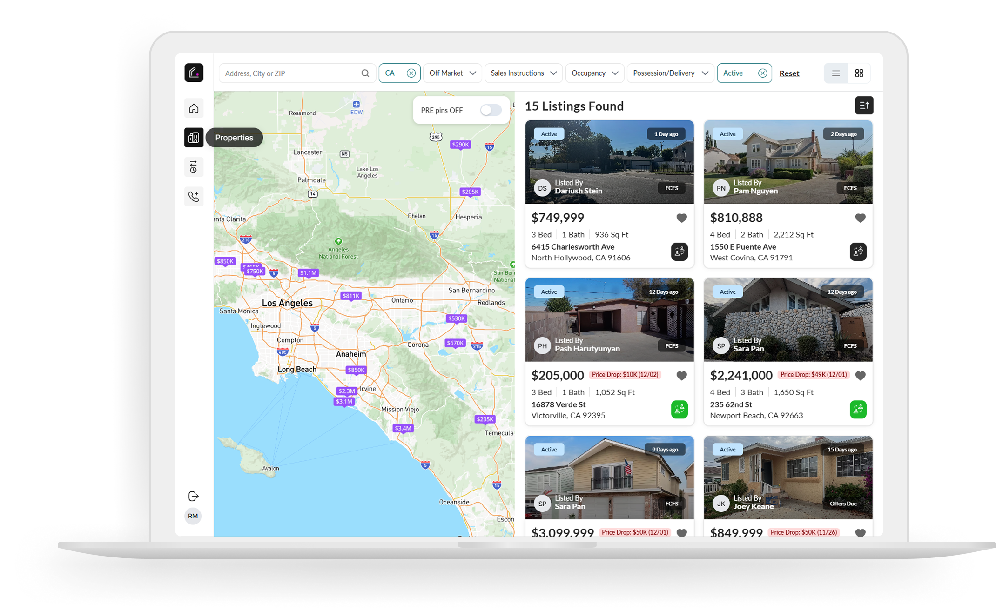
Task: Select the $530K map pin
Action: coord(456,318)
